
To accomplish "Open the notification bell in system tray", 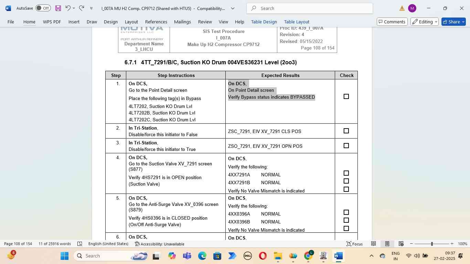I will tap(461, 256).
